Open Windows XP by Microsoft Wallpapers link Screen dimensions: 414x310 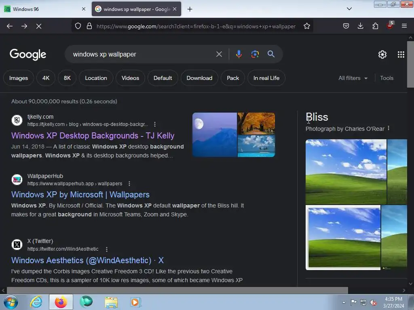[x=80, y=195]
